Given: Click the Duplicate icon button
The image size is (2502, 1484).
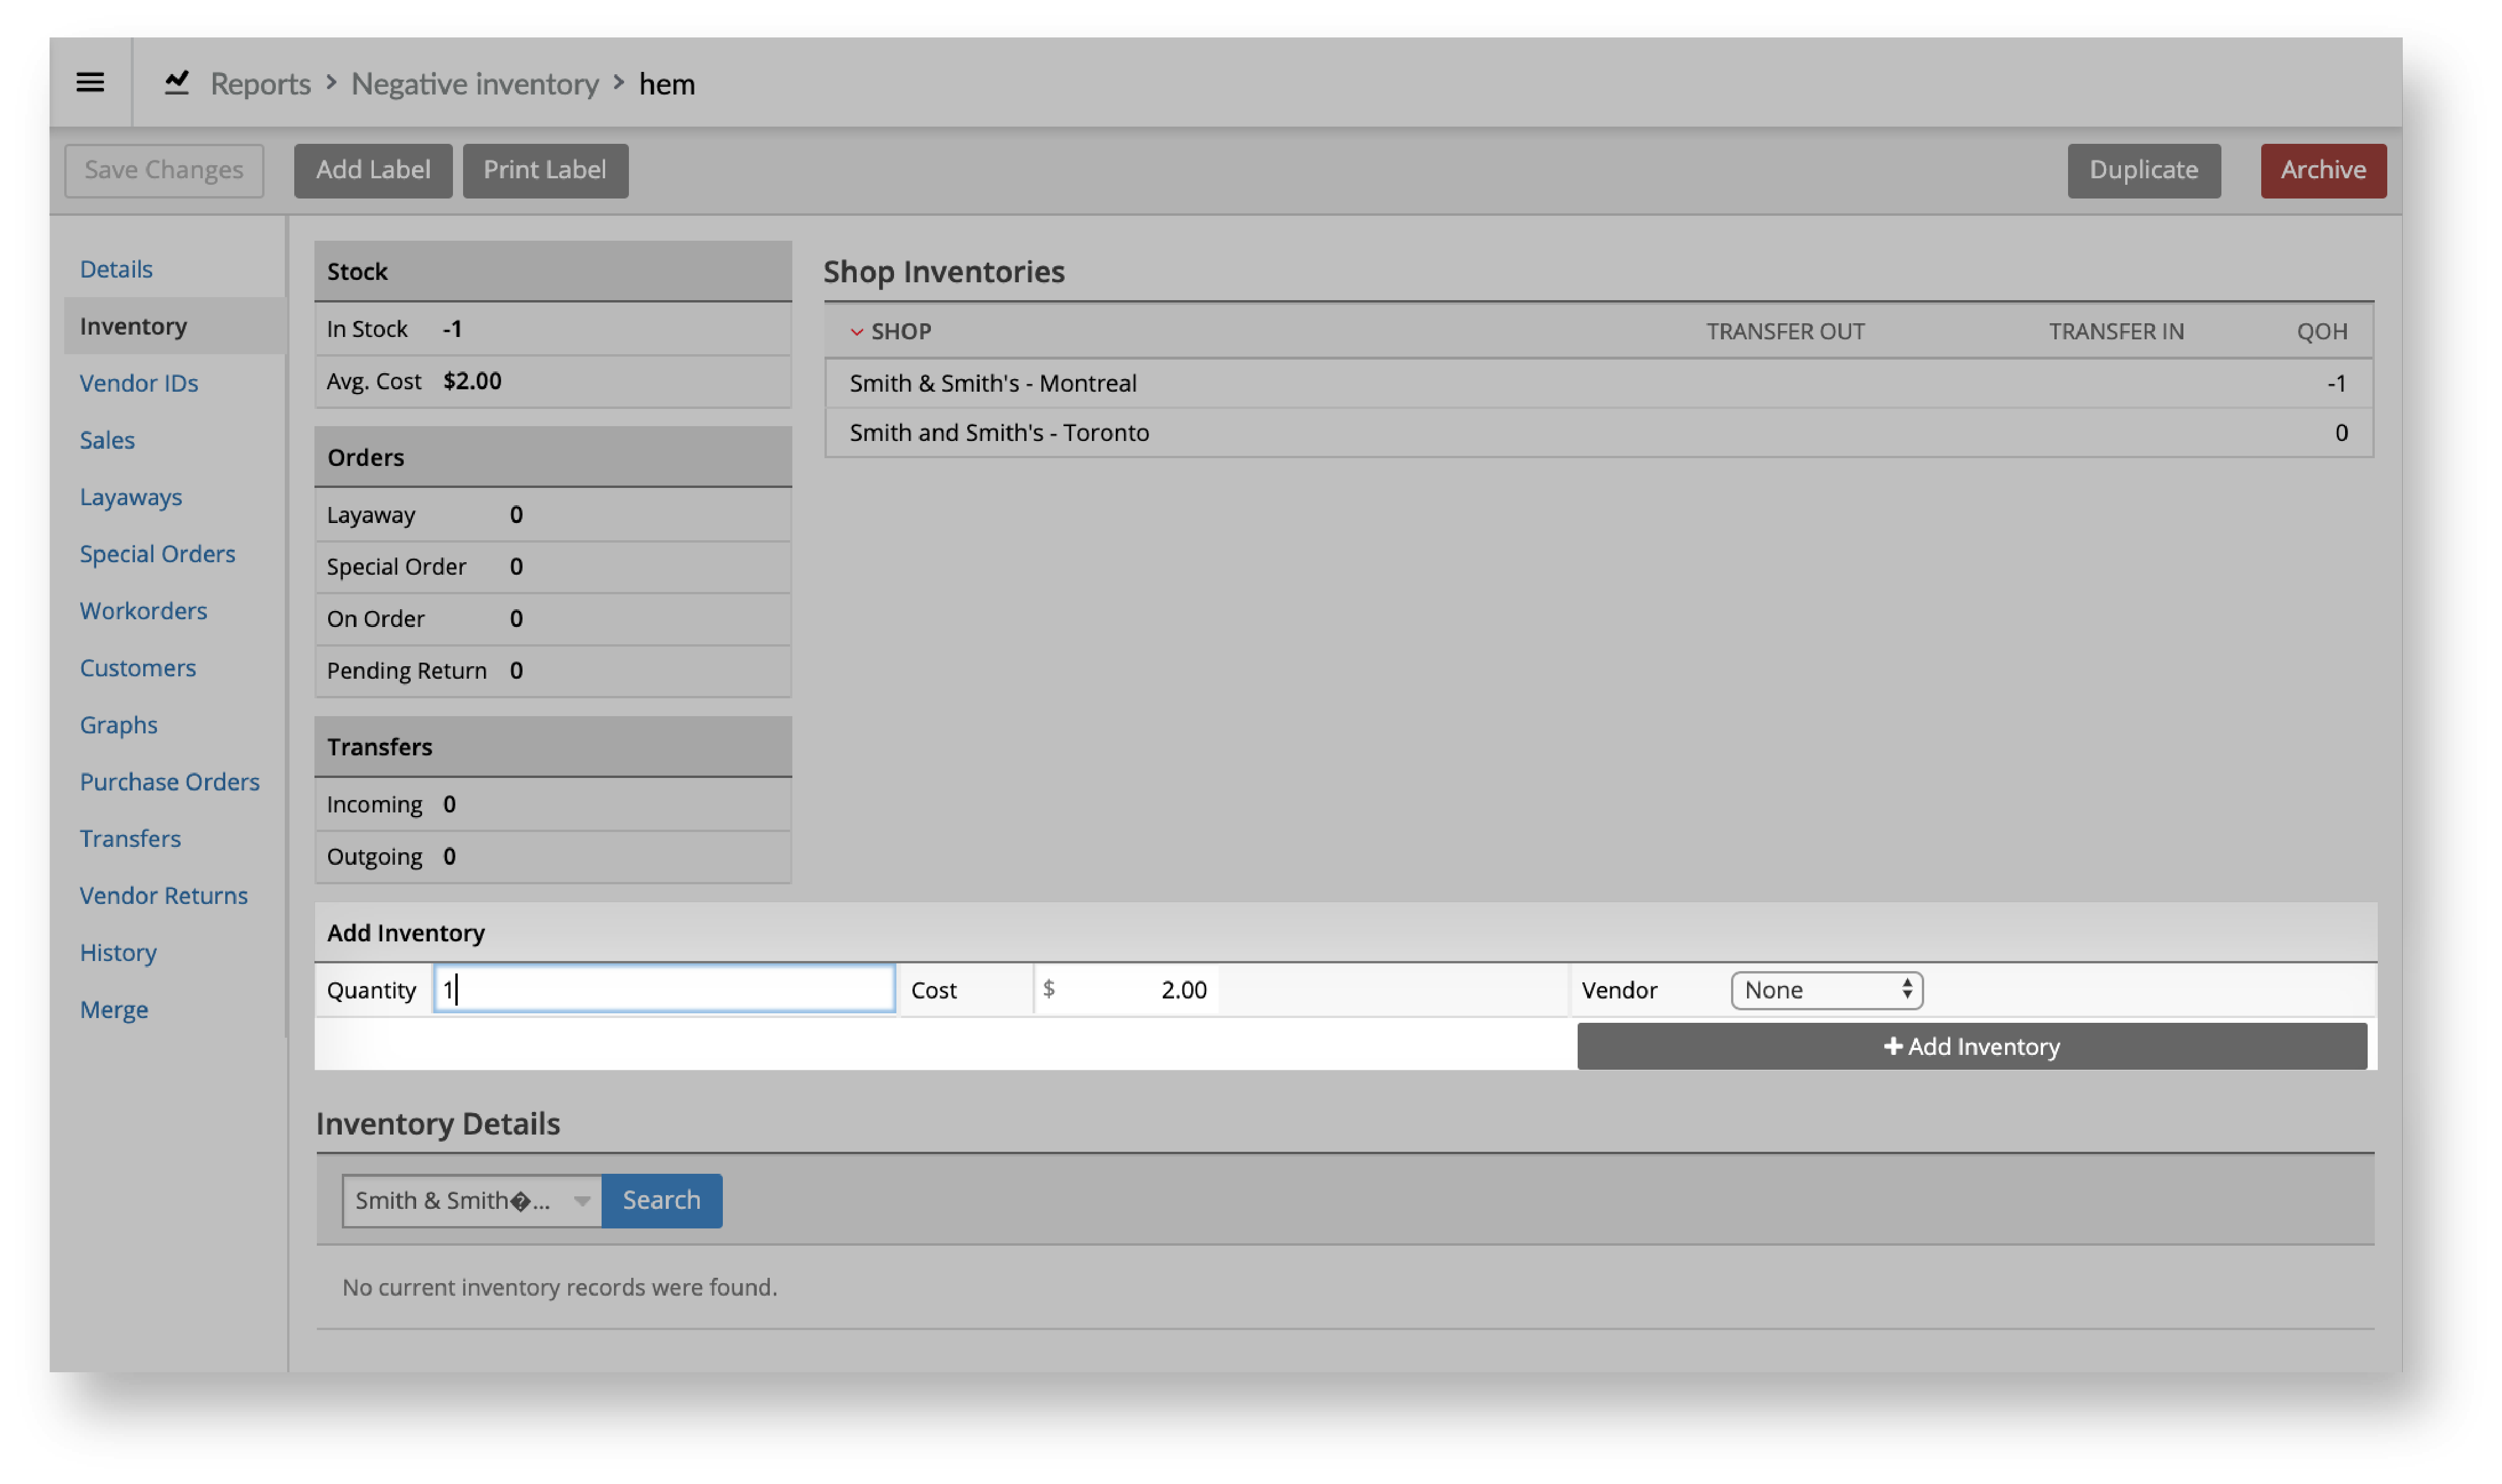Looking at the screenshot, I should 2144,169.
